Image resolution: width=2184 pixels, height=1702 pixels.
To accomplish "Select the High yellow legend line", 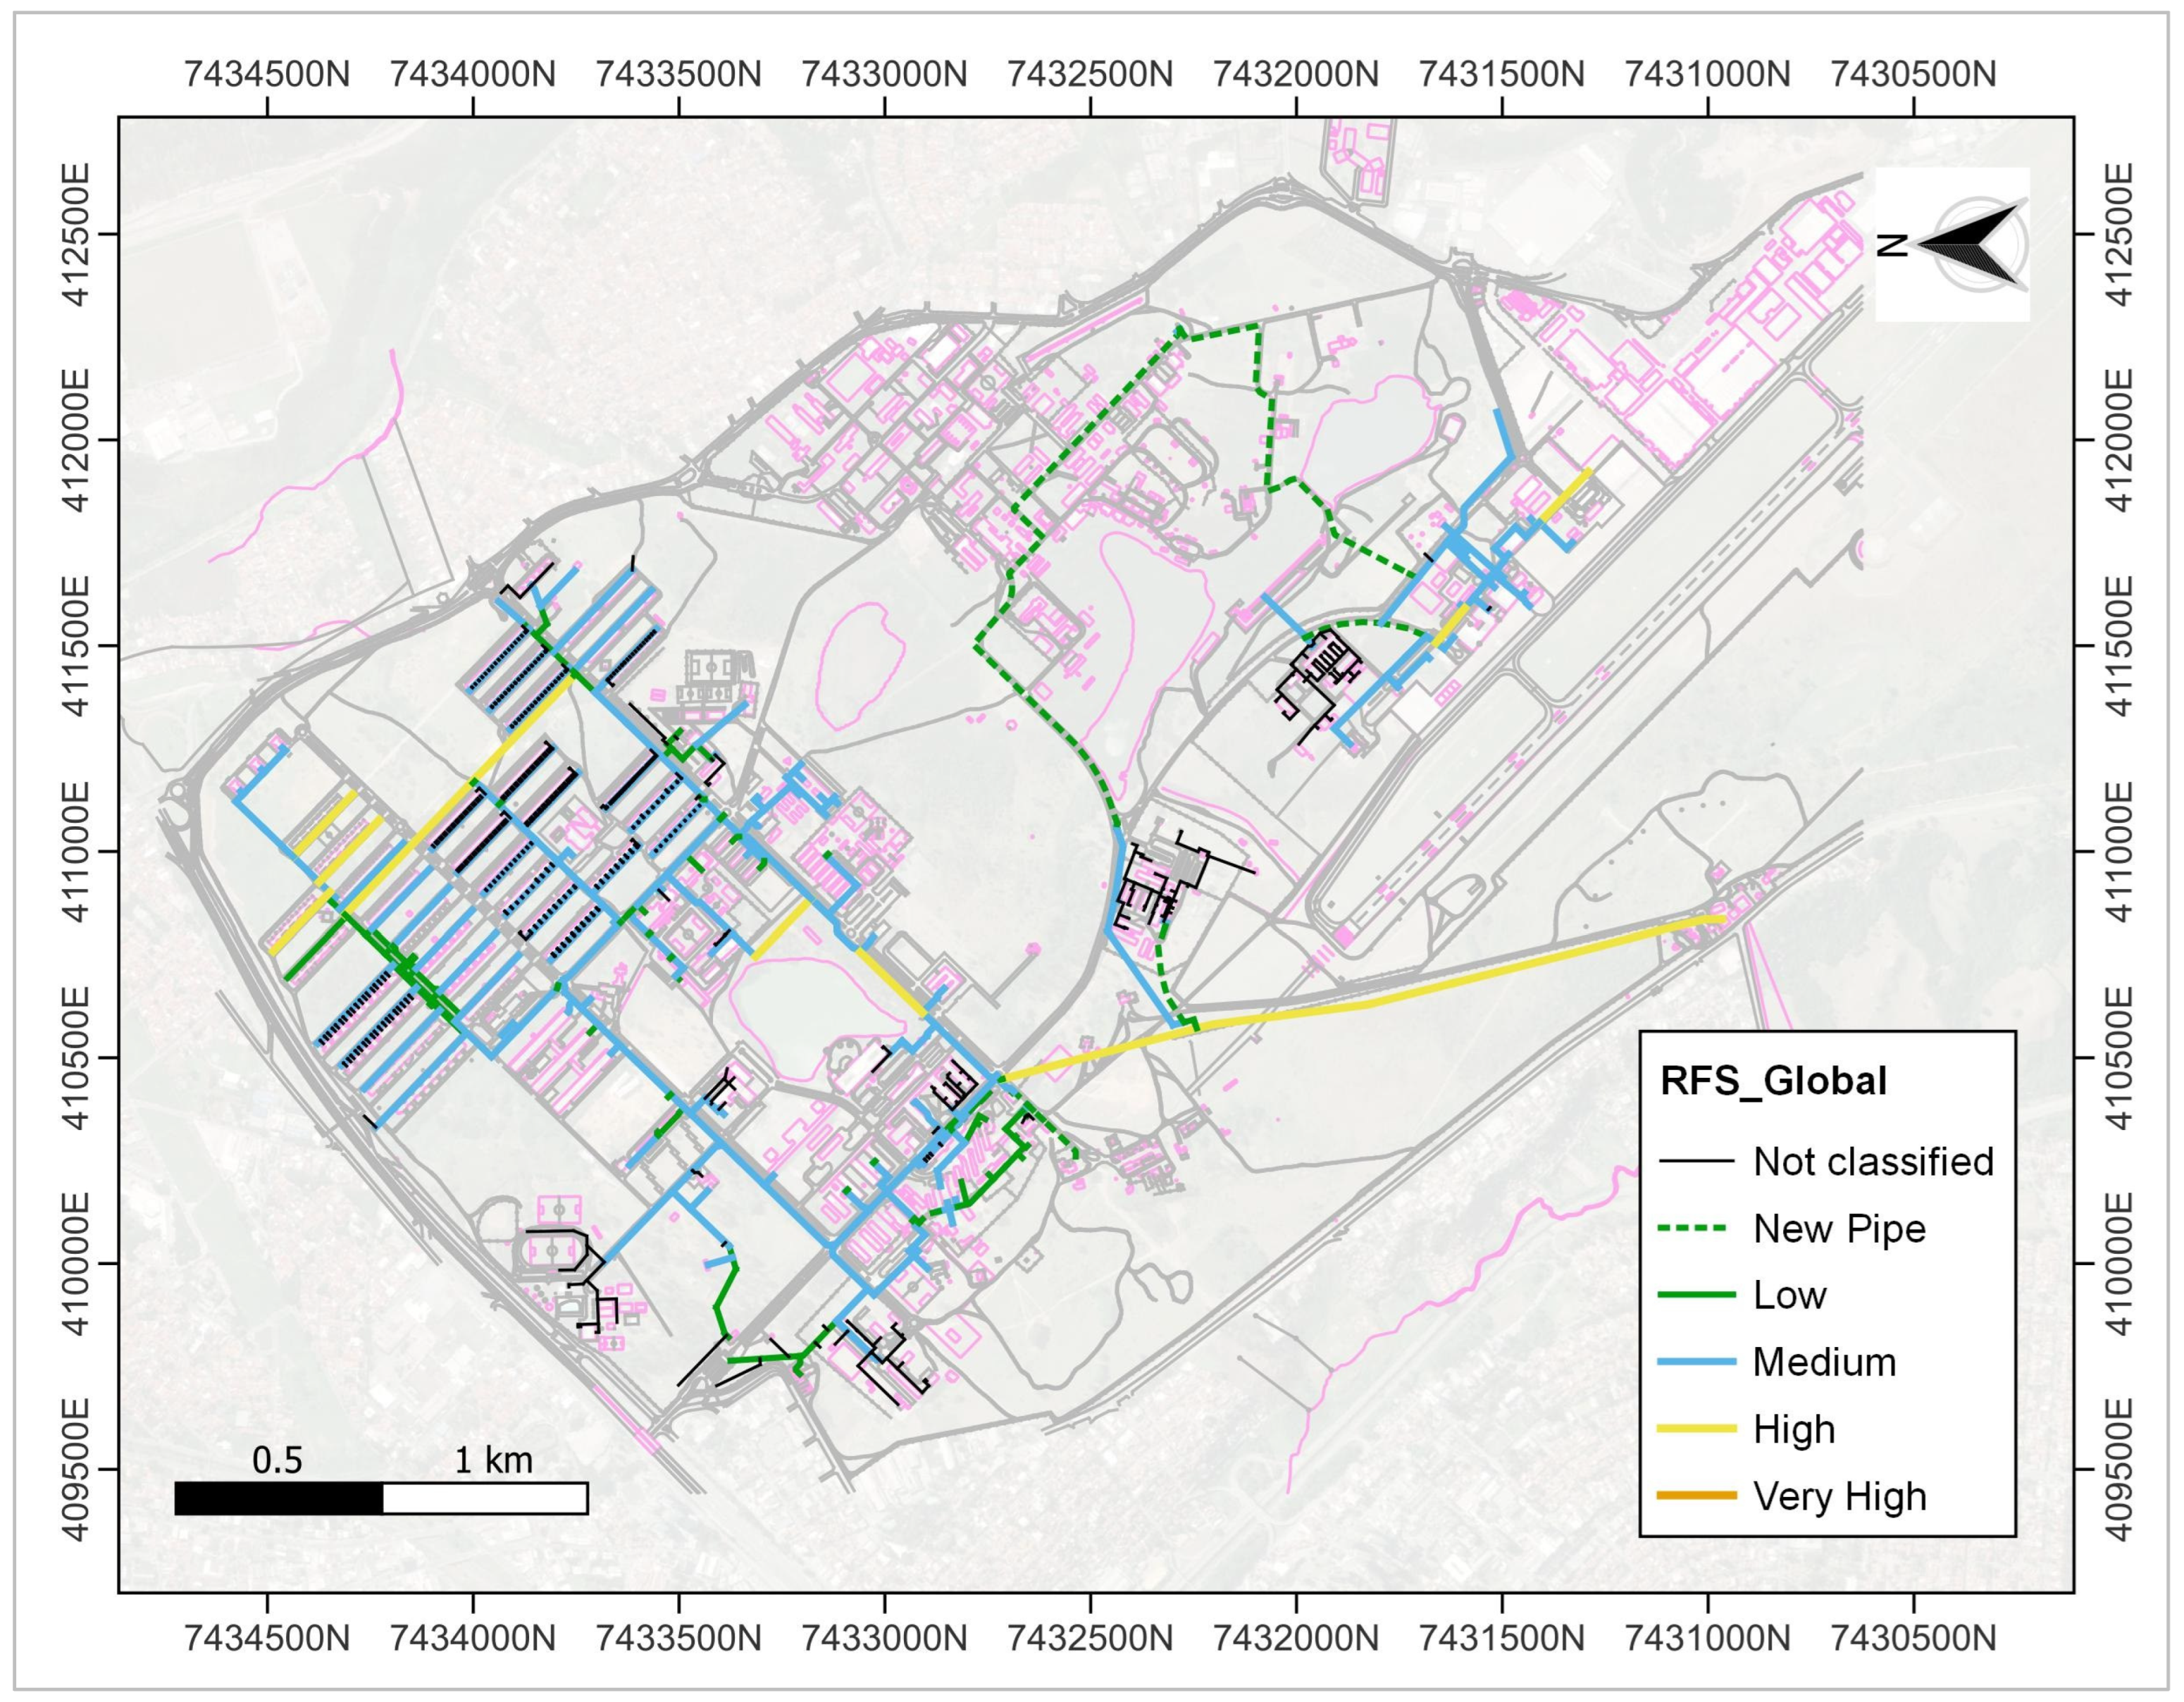I will pos(1696,1429).
